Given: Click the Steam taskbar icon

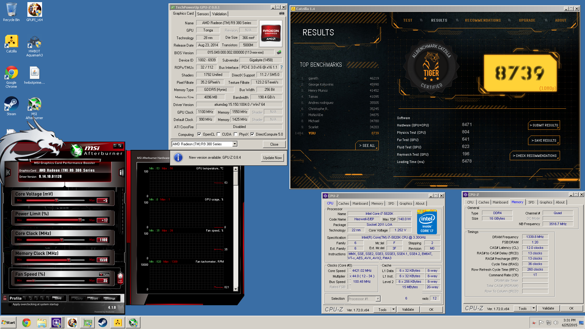Looking at the screenshot, I should 103,323.
